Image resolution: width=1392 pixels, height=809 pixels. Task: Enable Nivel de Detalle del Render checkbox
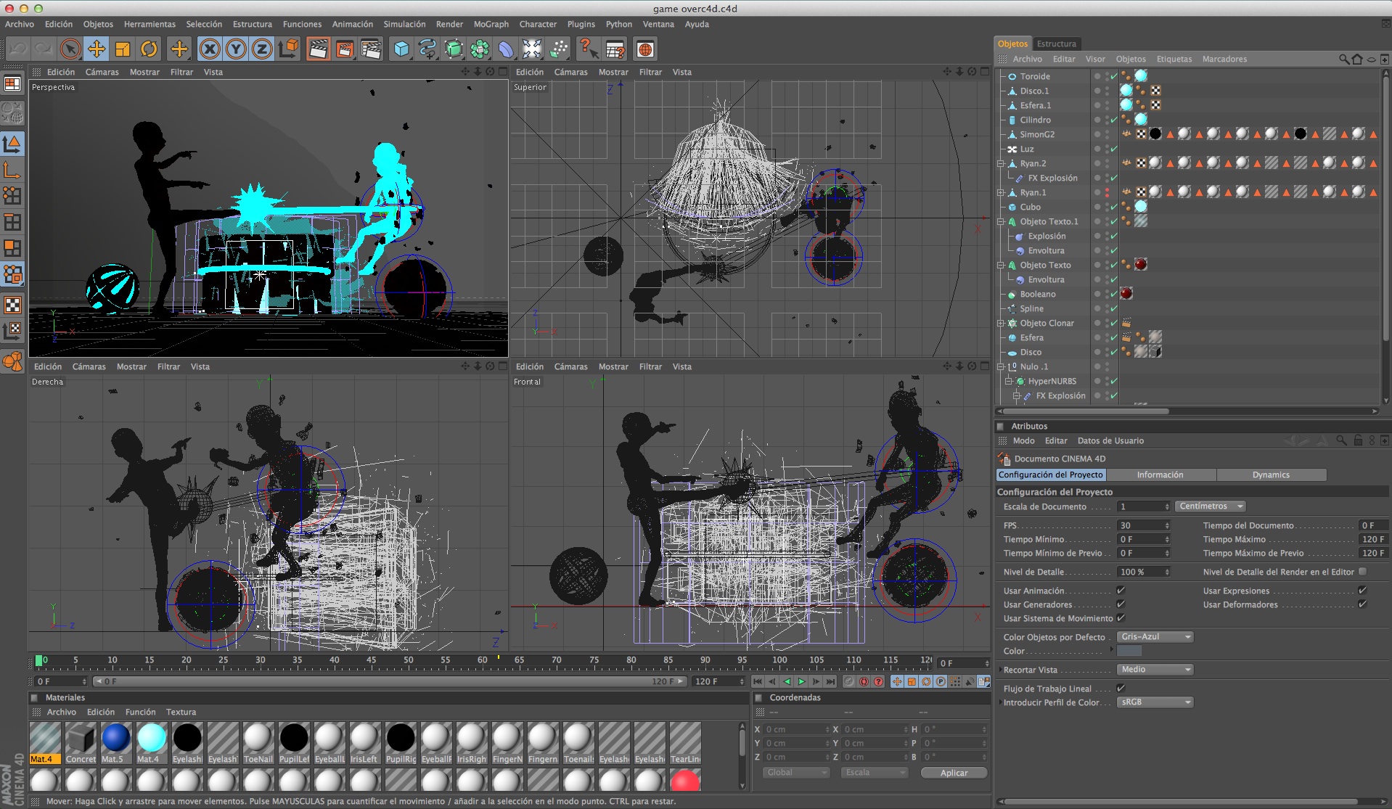(x=1362, y=572)
